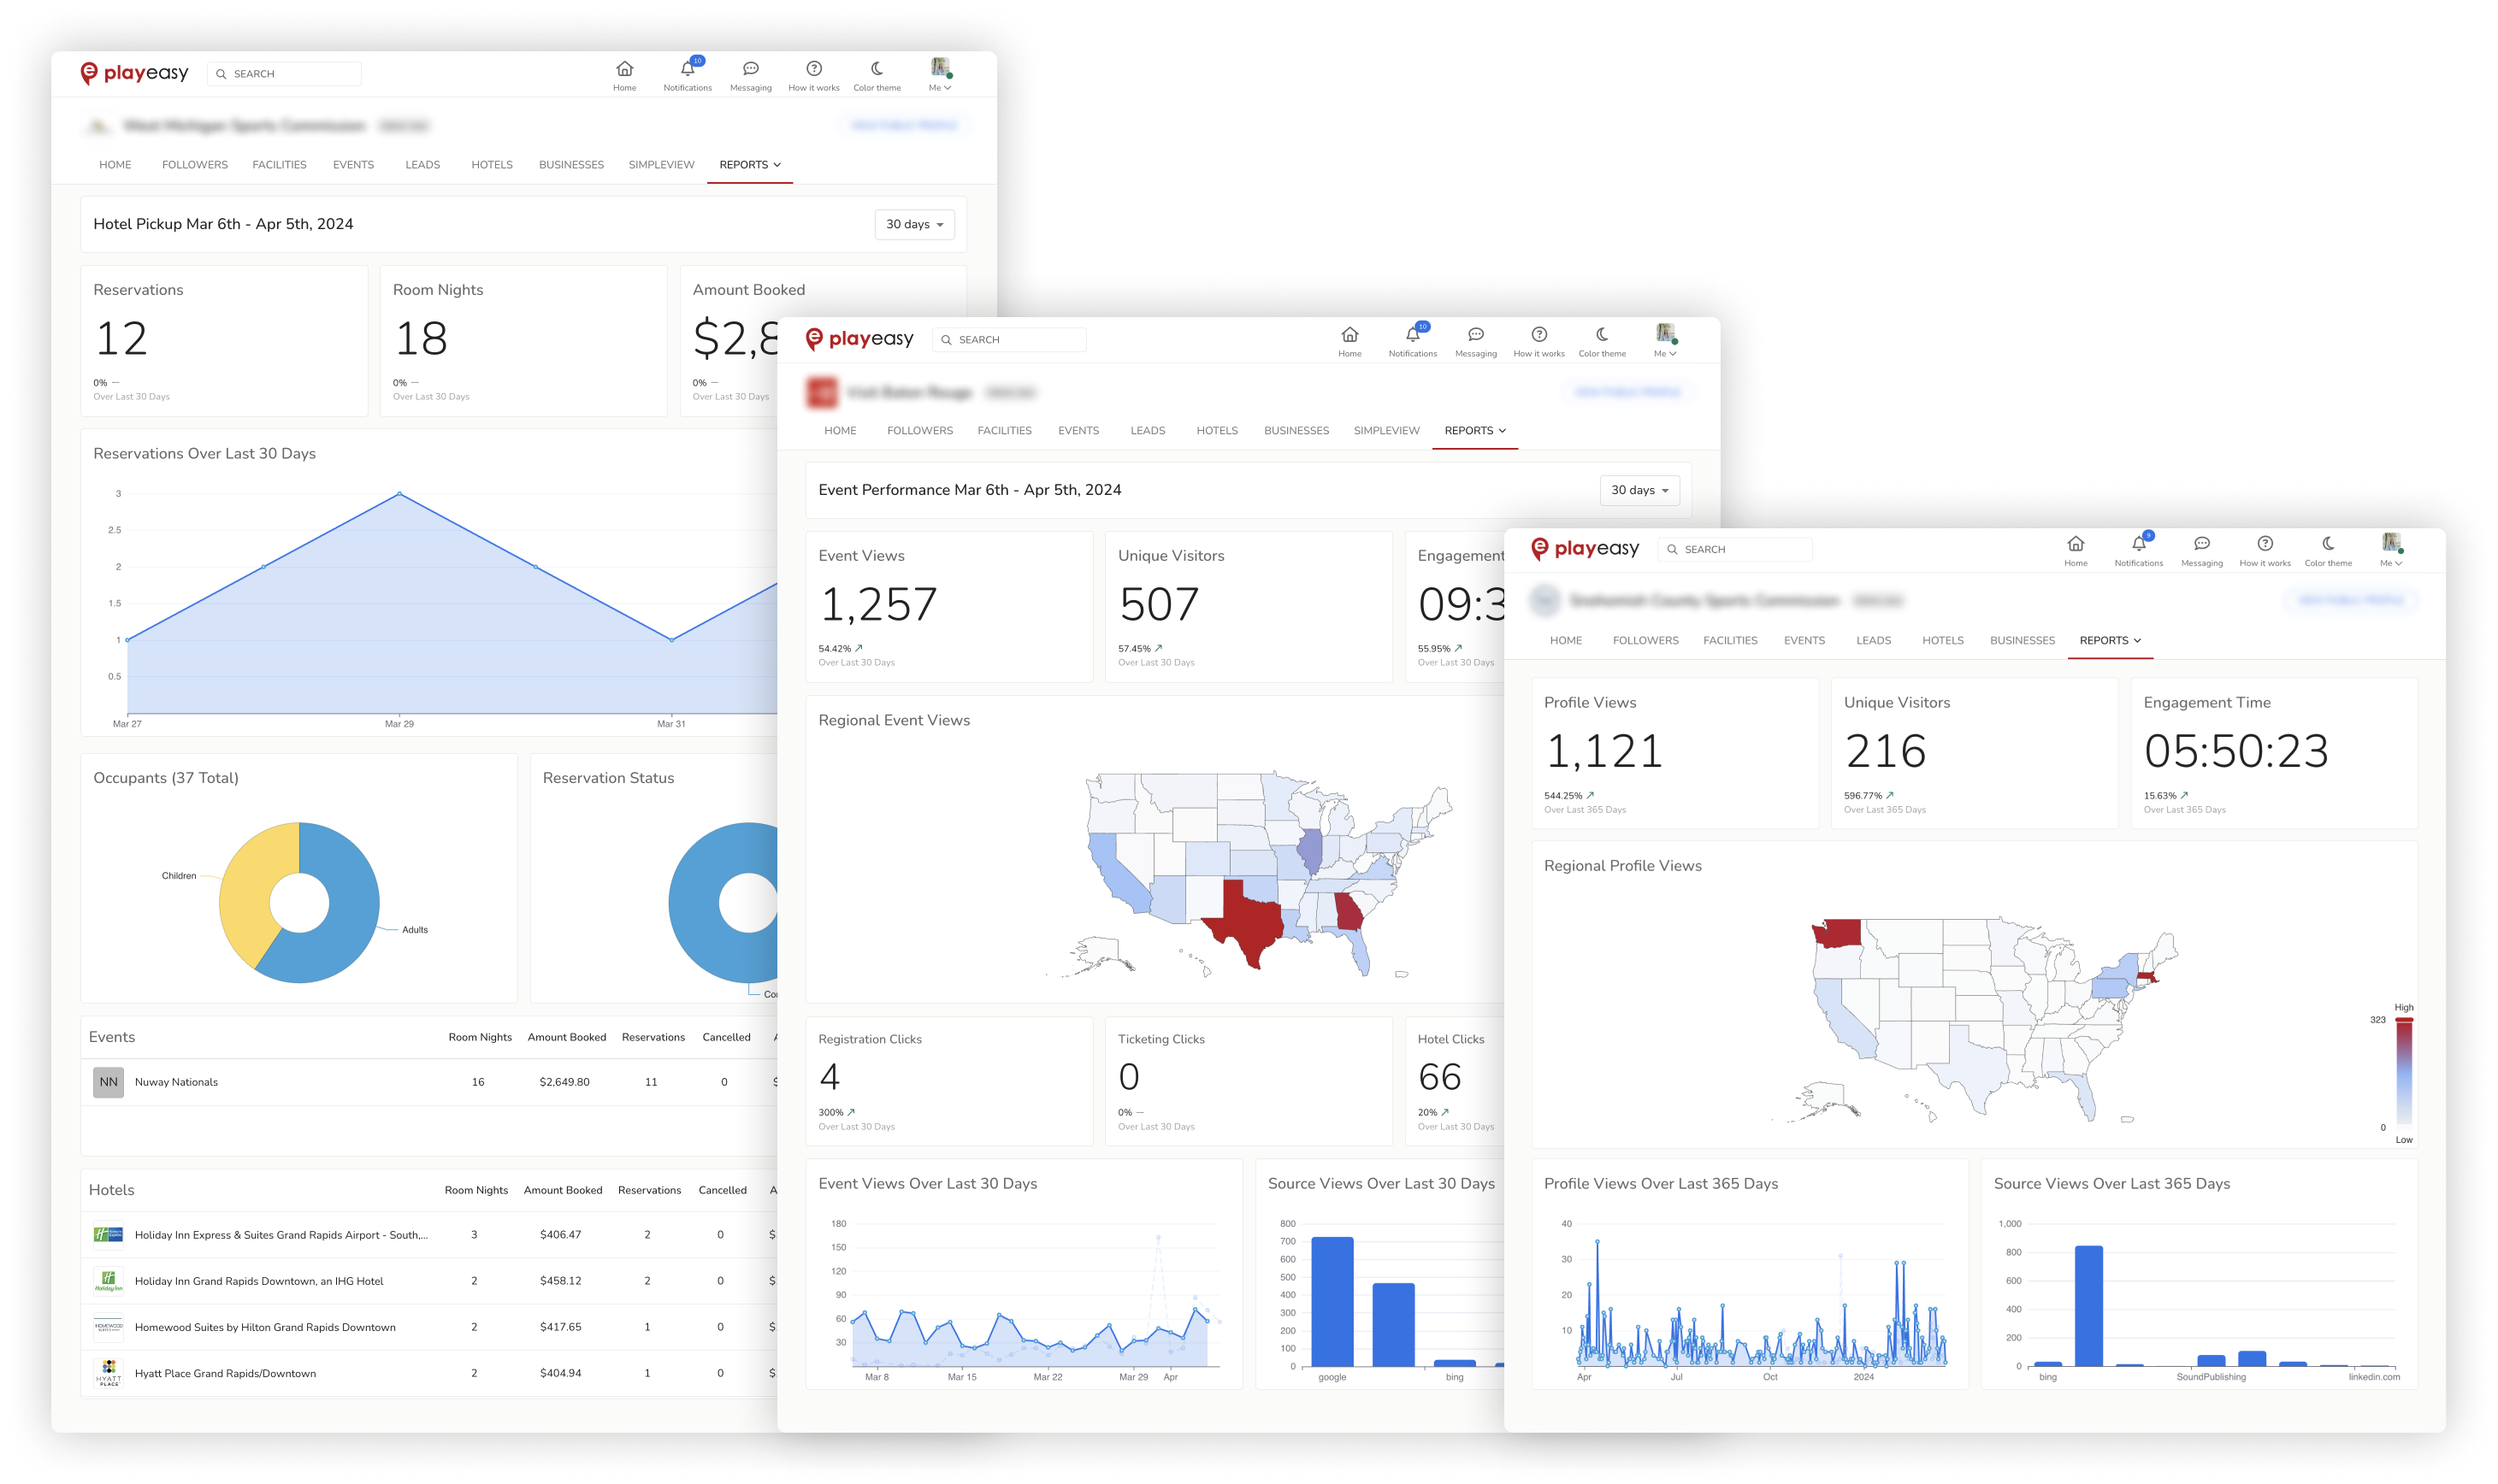The image size is (2498, 1484).
Task: Click playeasy logo in Event Performance window
Action: coord(859,339)
